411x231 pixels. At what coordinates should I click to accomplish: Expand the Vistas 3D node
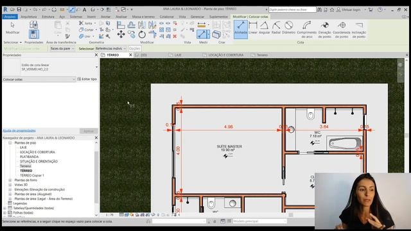pos(10,185)
